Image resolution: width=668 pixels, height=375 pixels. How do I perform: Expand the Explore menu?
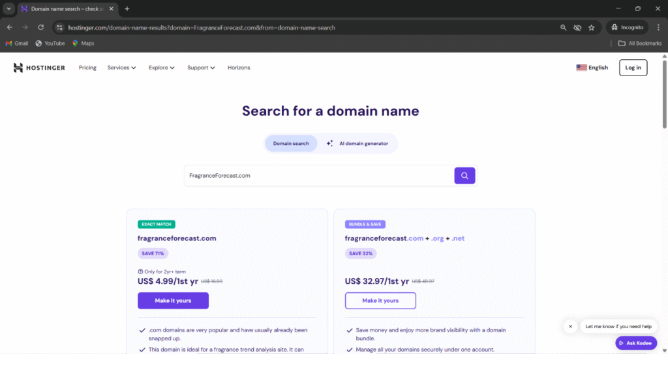pos(162,68)
